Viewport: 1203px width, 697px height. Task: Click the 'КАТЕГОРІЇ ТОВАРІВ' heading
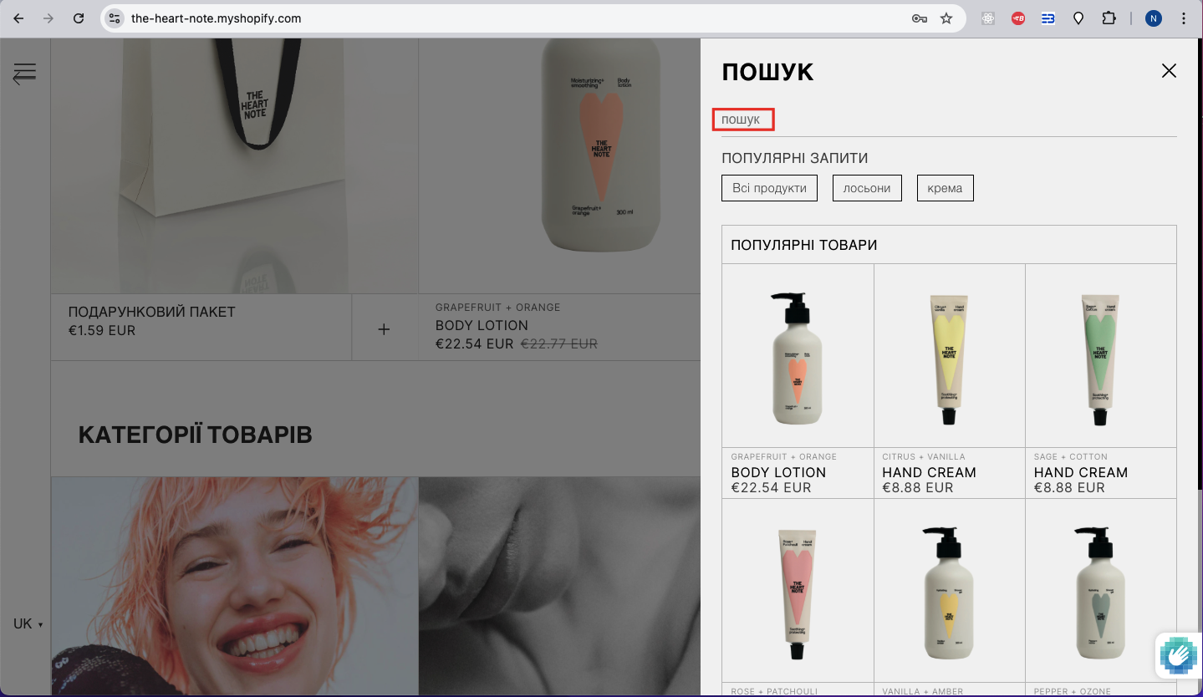pyautogui.click(x=195, y=435)
